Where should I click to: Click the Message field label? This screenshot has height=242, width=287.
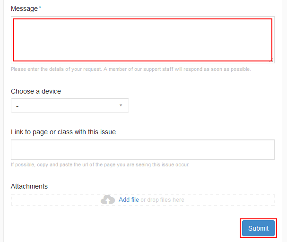24,9
